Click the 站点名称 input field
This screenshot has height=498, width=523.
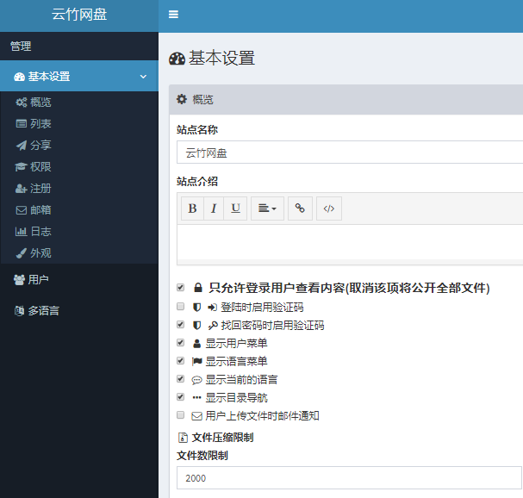(350, 153)
